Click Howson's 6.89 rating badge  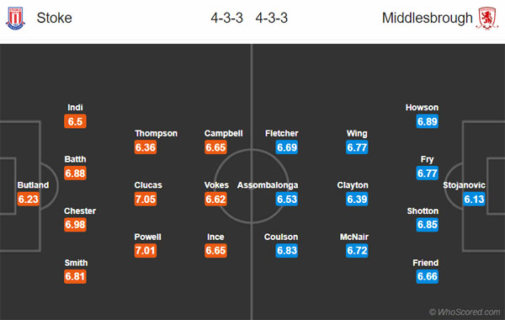428,121
